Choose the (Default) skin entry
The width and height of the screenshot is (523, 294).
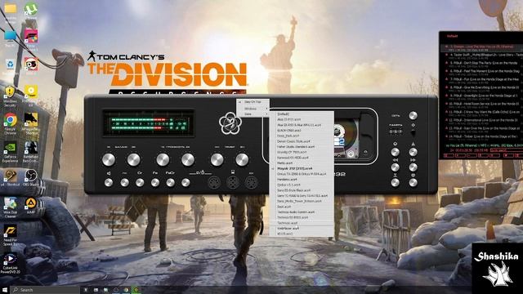point(302,114)
